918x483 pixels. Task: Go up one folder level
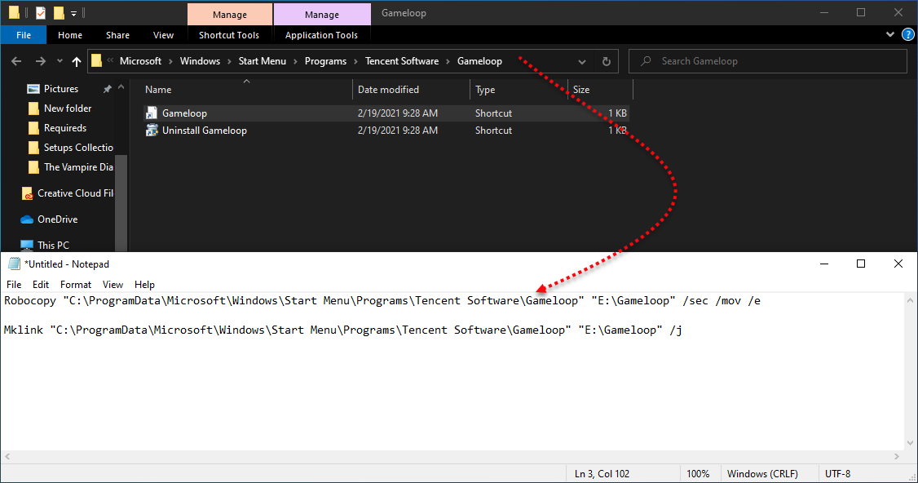[x=77, y=61]
